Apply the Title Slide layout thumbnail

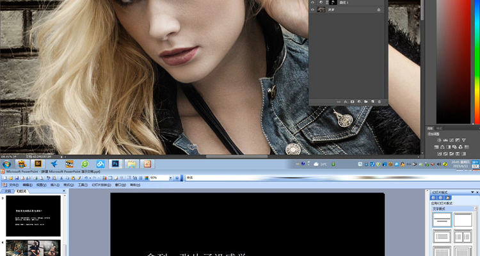442,220
